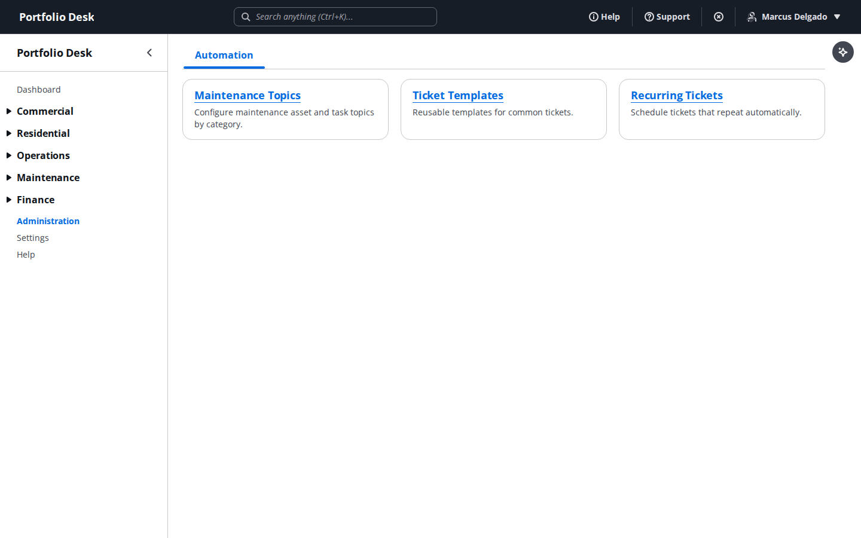Click the Finance label in sidebar
861x538 pixels.
tap(35, 200)
